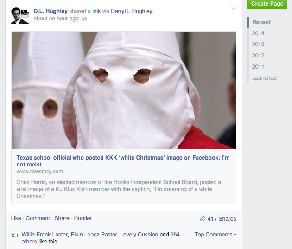Jump to 2013 in the timeline
Image resolution: width=292 pixels, height=249 pixels.
(258, 45)
